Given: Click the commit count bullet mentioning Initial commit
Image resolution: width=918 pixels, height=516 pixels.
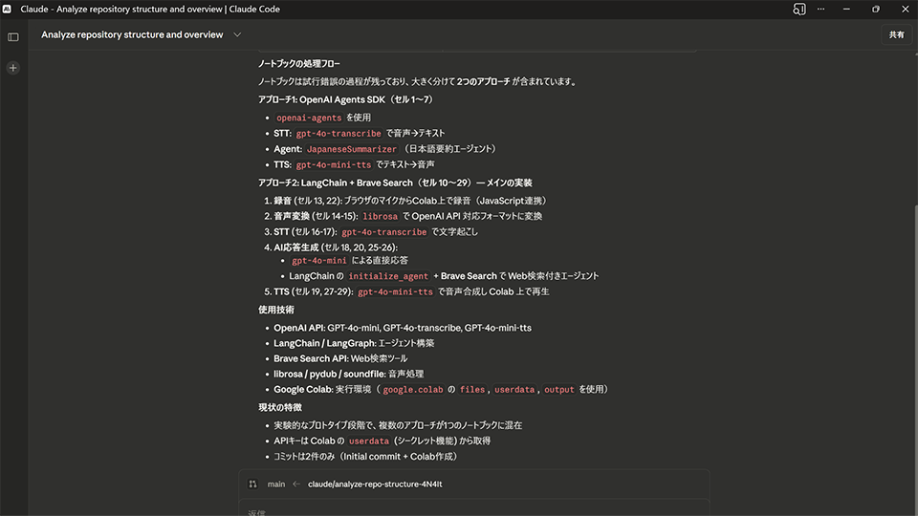Looking at the screenshot, I should point(367,457).
